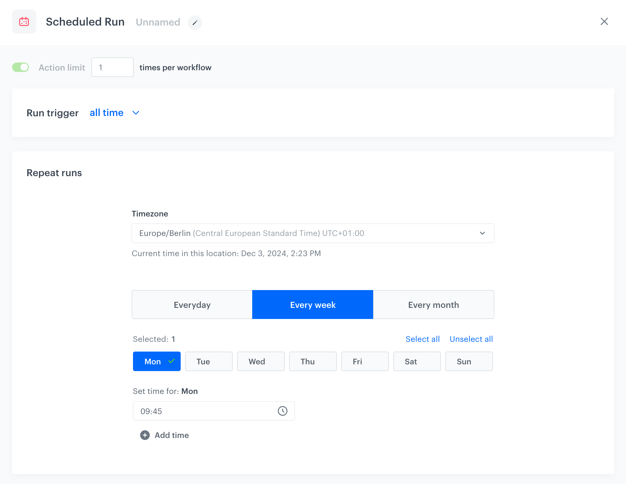Expand the Timezone Europe/Berlin dropdown
626x484 pixels.
coord(313,233)
